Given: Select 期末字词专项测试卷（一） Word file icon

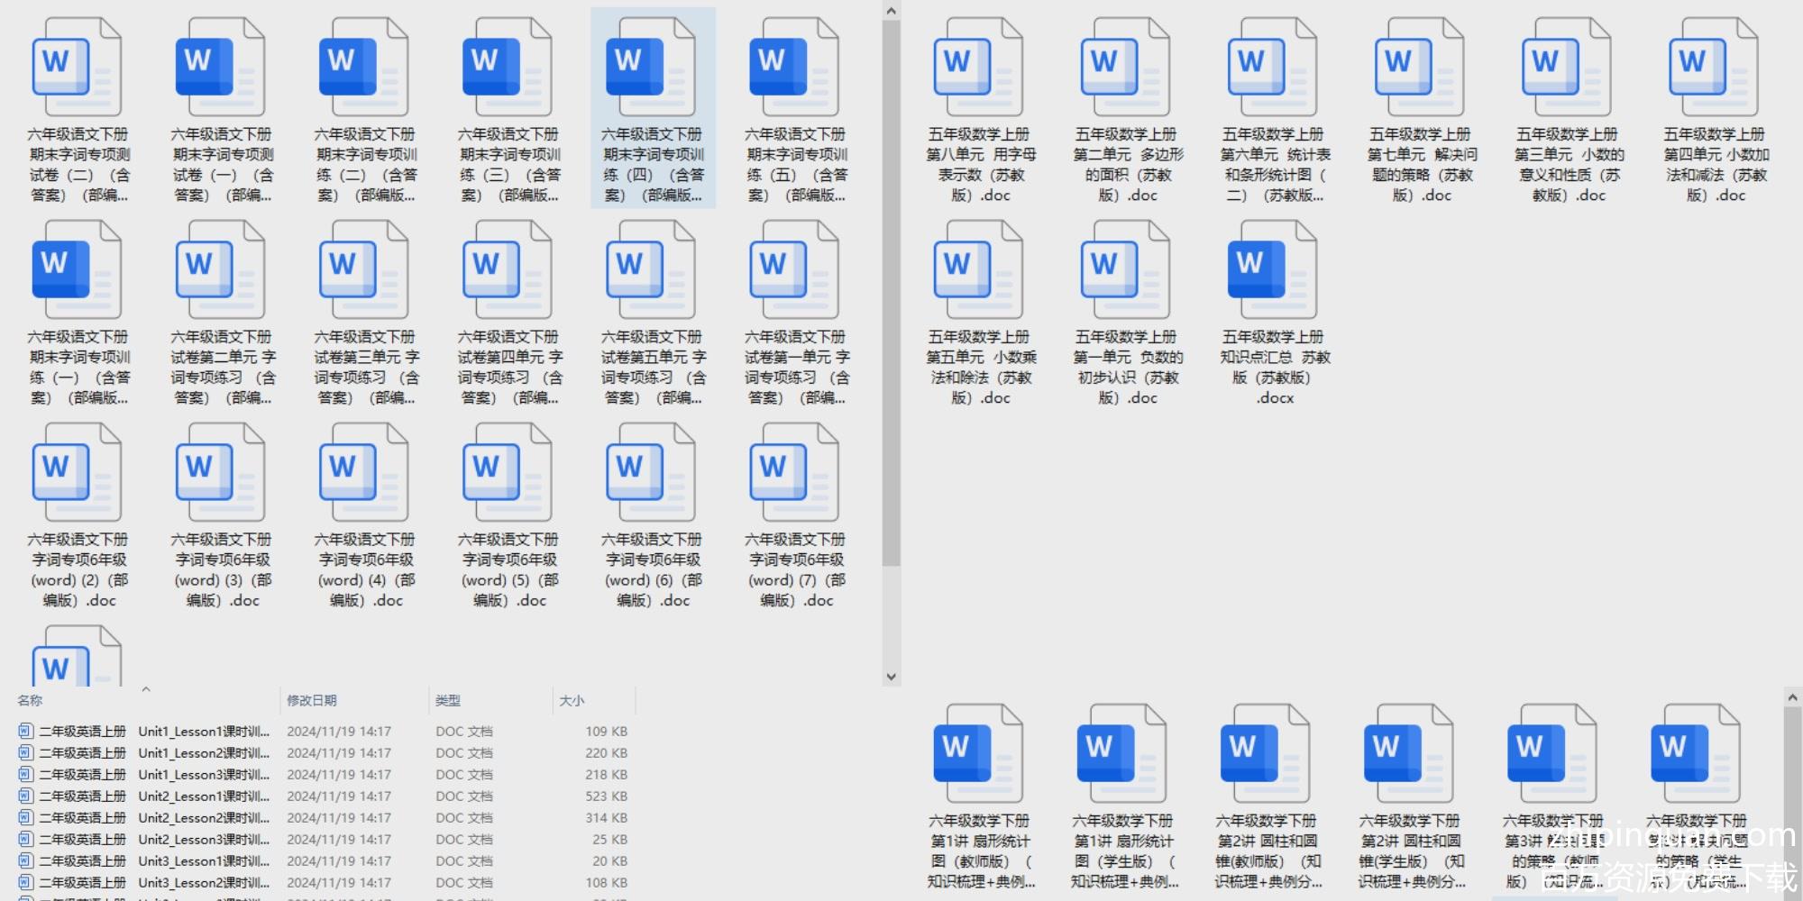Looking at the screenshot, I should (x=220, y=68).
